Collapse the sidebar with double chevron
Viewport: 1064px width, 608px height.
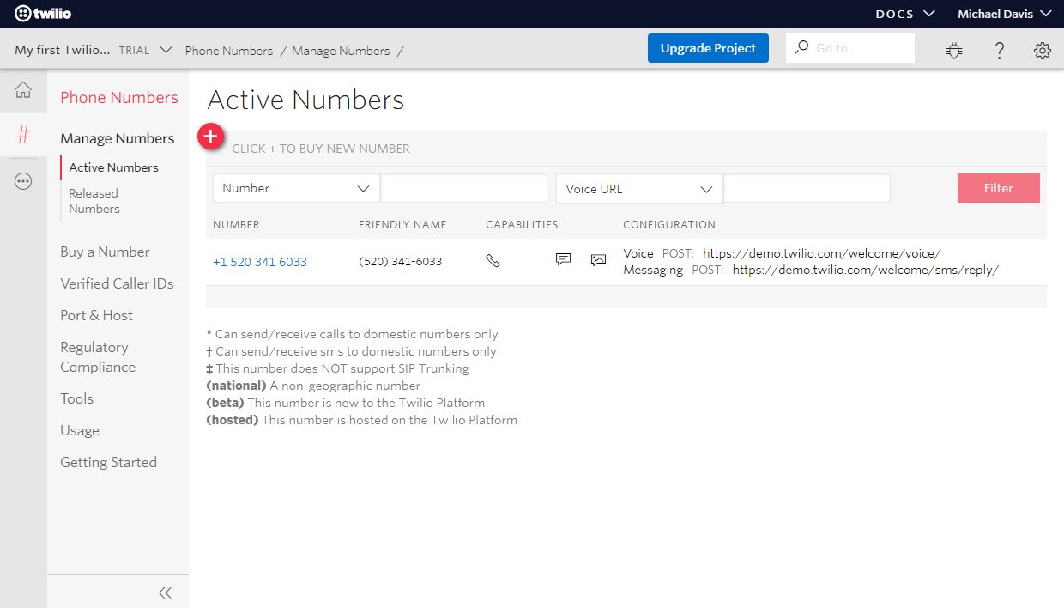[165, 593]
